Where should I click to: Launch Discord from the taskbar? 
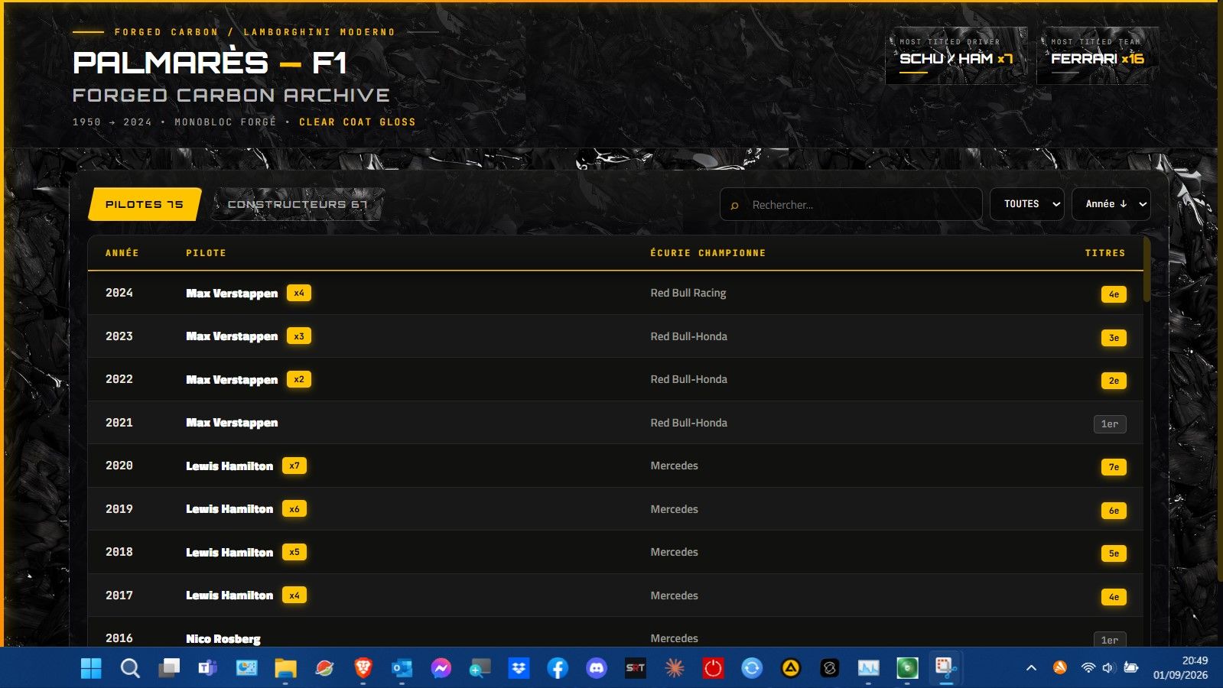click(x=596, y=668)
